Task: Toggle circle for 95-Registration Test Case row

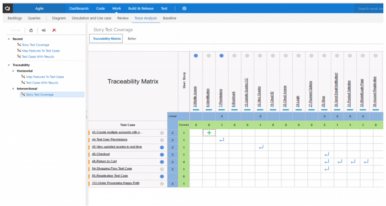Action: click(162, 176)
